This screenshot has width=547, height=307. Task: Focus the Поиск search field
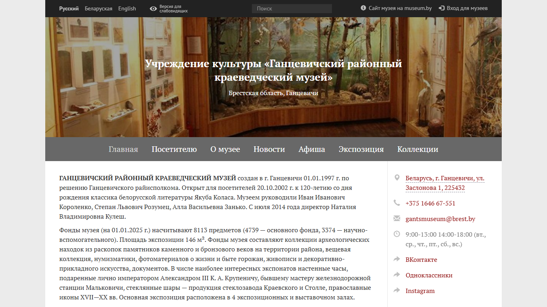(x=292, y=8)
